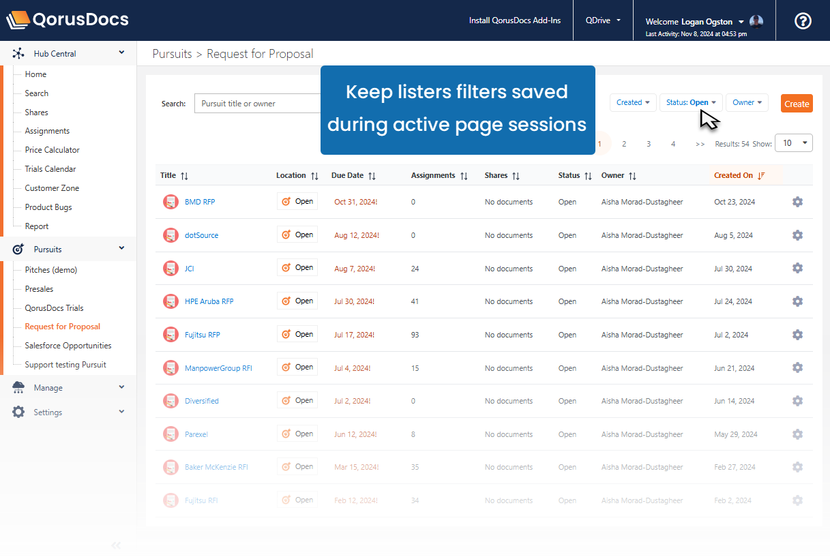This screenshot has width=830, height=557.
Task: Open the ManpowerGroup RFI pursuit link
Action: [218, 368]
